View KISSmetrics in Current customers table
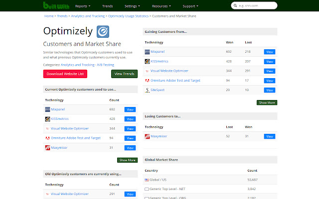This screenshot has width=319, height=199. click(130, 119)
